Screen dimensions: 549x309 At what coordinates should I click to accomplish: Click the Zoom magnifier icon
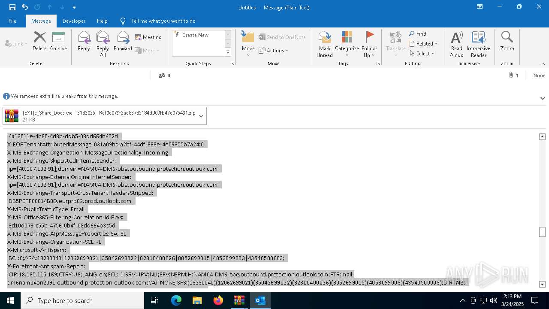(x=507, y=41)
